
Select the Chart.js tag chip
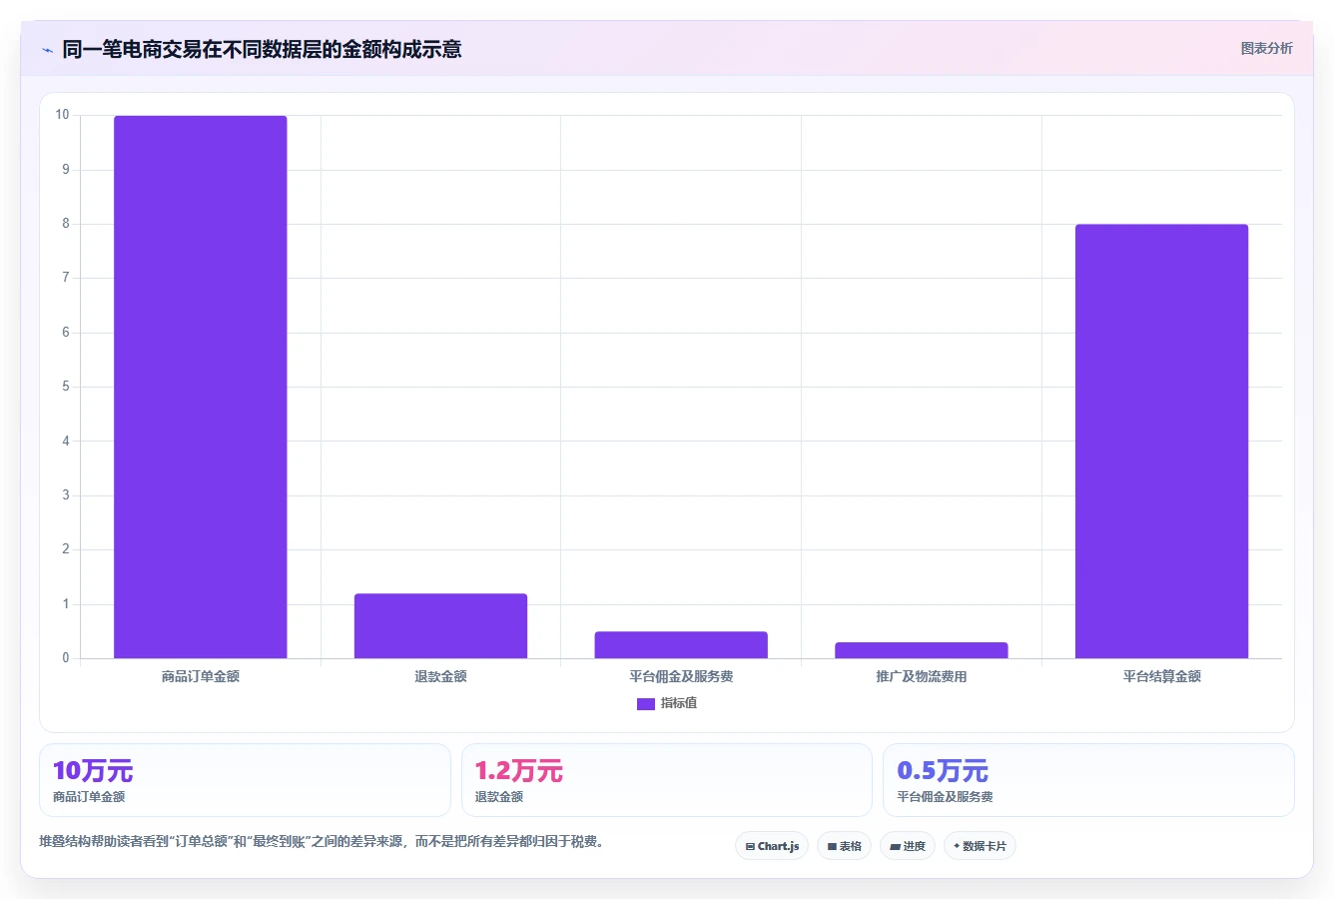pos(772,846)
